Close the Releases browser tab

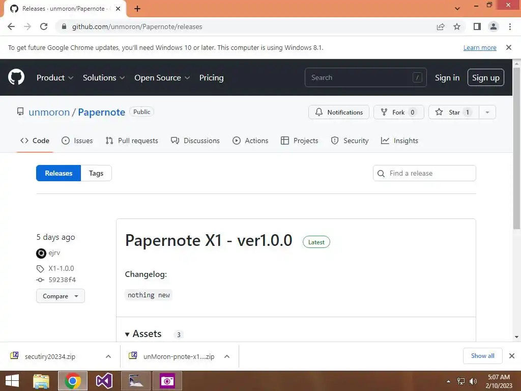coord(118,9)
